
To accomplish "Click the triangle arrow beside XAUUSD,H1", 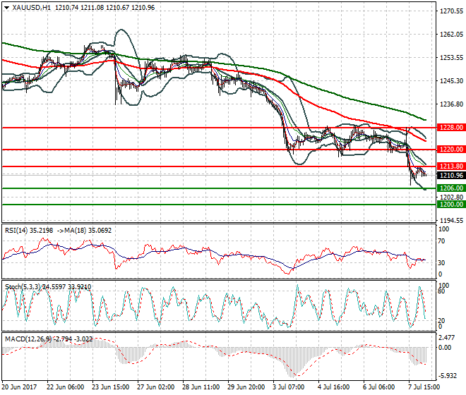I will pyautogui.click(x=6, y=8).
